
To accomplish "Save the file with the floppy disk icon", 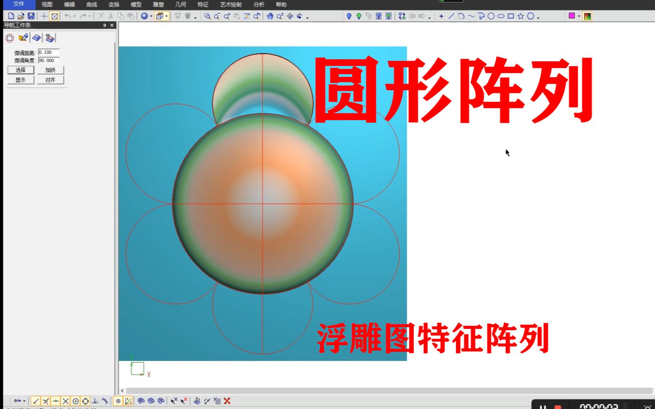I will tap(31, 16).
